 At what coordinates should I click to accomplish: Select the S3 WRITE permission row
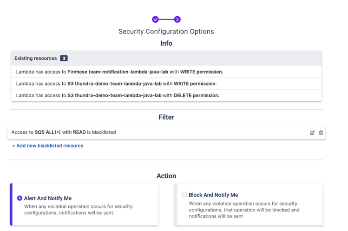[x=116, y=84]
